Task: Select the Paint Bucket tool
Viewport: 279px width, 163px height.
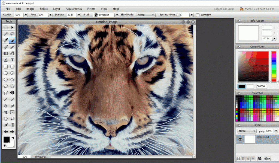Action: [x=12, y=53]
